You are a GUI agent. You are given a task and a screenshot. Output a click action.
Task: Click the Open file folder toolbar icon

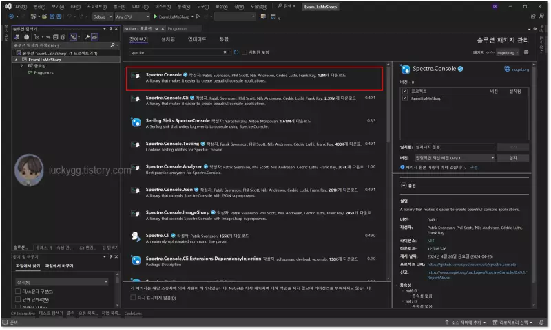45,16
